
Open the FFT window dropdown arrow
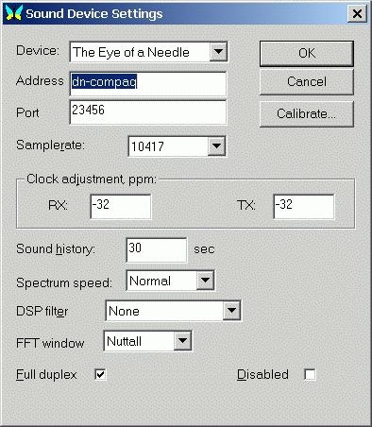(182, 341)
